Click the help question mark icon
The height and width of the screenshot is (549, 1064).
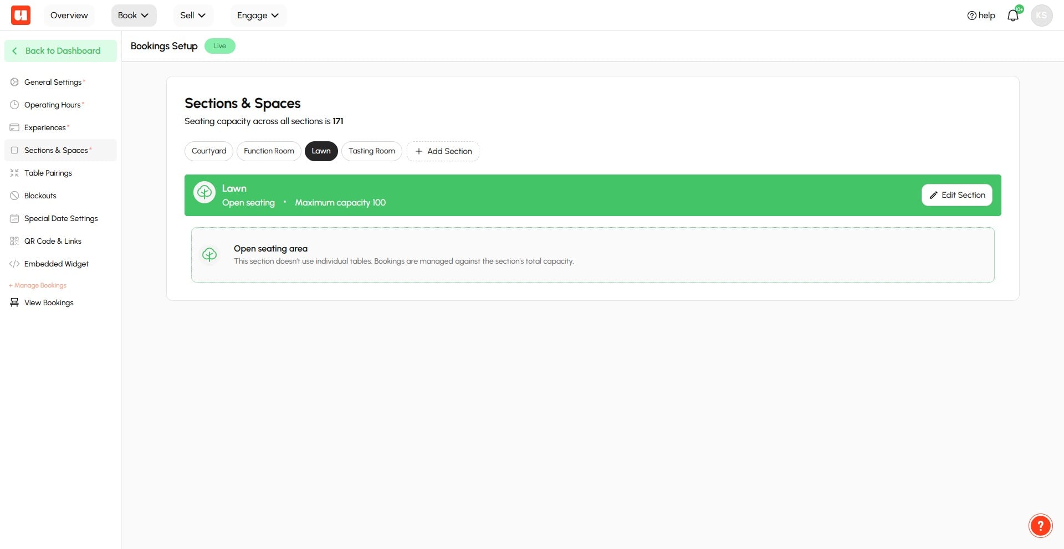click(971, 16)
